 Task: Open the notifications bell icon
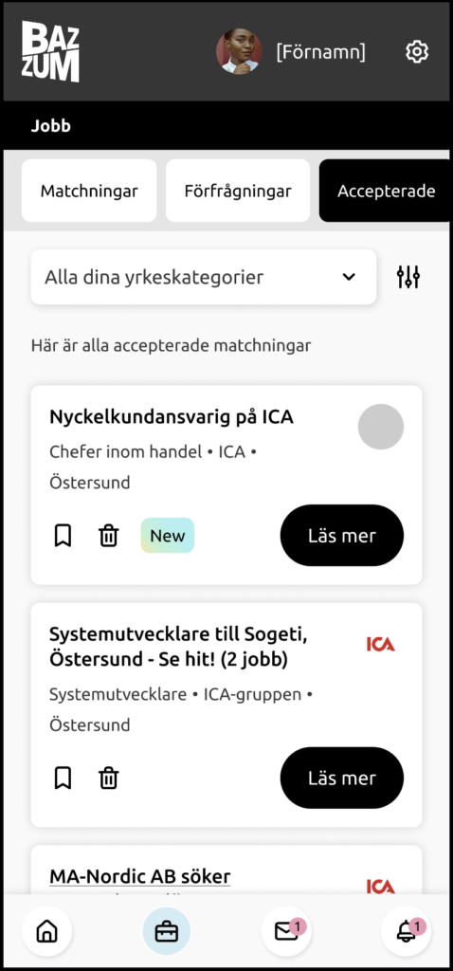coord(406,931)
